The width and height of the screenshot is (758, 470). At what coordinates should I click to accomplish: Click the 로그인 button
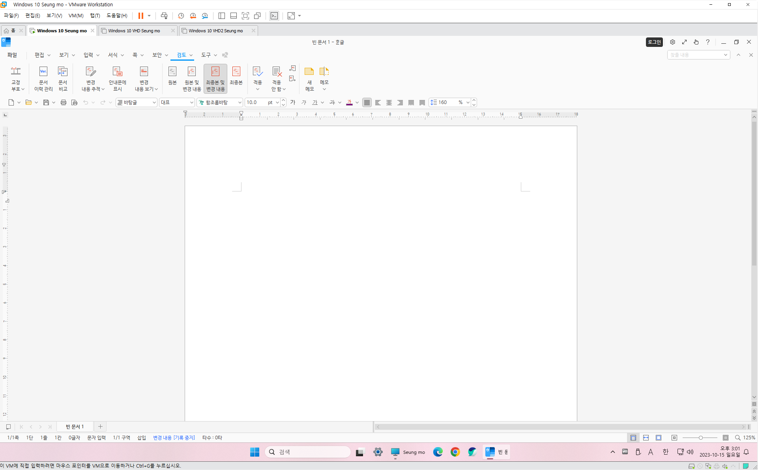654,42
